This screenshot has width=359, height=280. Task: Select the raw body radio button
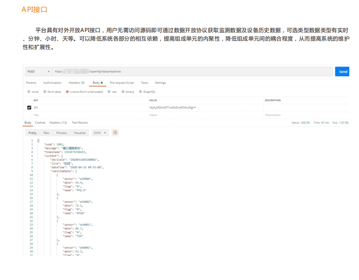[x=109, y=92]
